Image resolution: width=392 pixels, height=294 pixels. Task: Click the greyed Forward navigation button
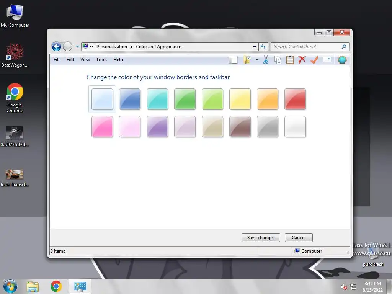point(67,46)
